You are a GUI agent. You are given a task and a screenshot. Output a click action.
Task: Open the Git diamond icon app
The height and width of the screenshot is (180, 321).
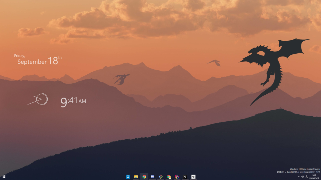click(x=160, y=177)
